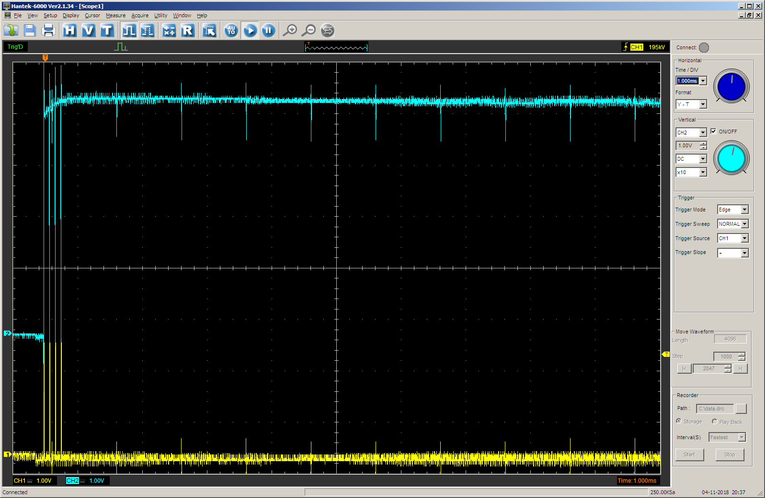
Task: Click the cursor measurement arrow icon
Action: point(209,31)
